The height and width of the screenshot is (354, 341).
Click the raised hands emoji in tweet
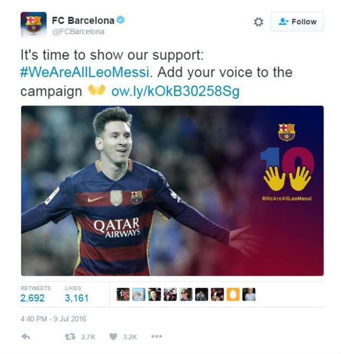[x=97, y=90]
